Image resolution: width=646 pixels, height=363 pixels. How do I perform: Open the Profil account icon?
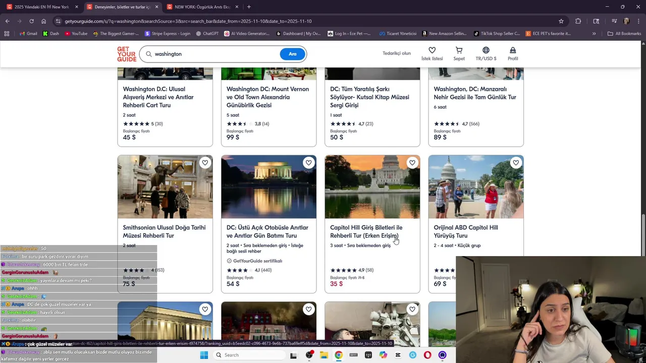pyautogui.click(x=513, y=53)
